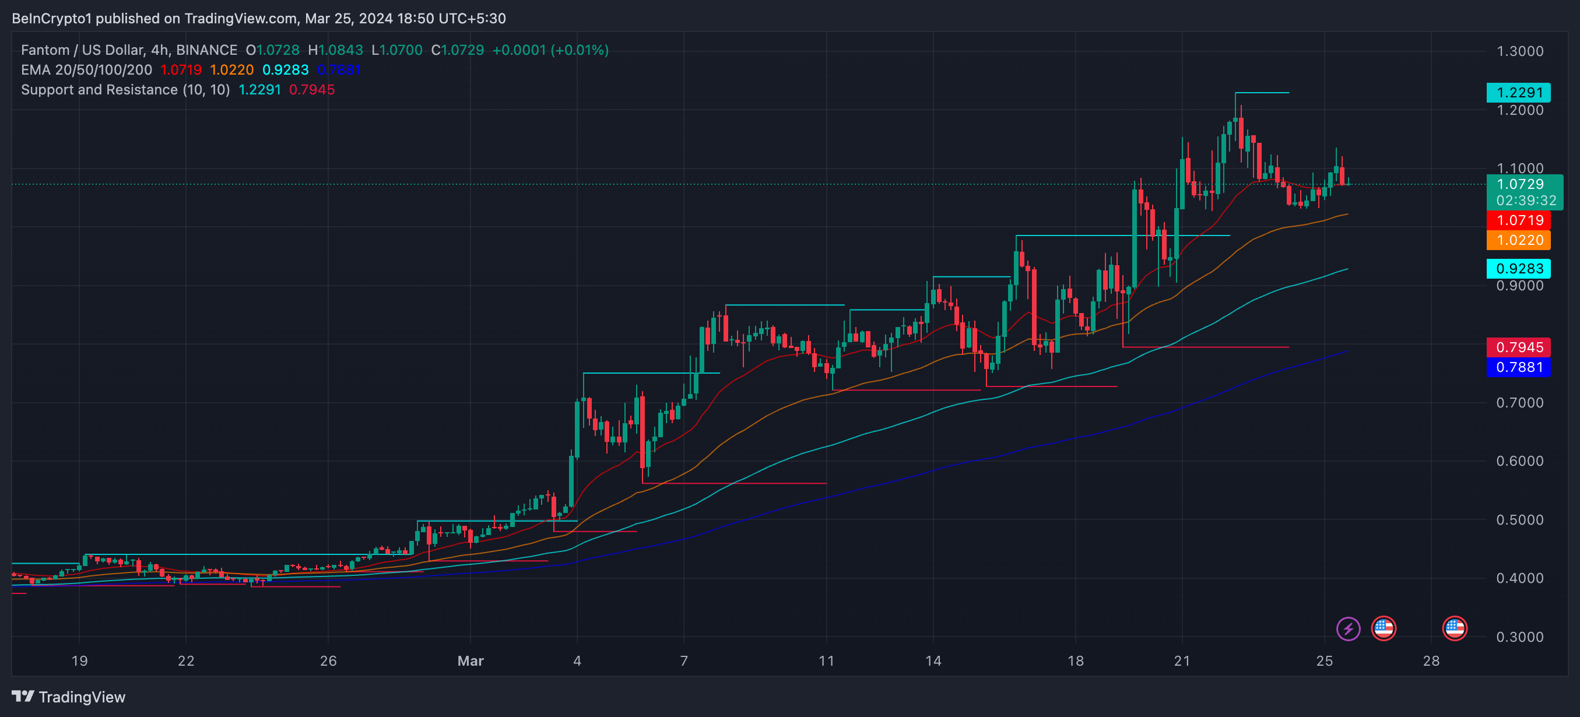Select the EMA 20/50/100/200 indicator legend
Viewport: 1580px width, 717px height.
tap(86, 69)
